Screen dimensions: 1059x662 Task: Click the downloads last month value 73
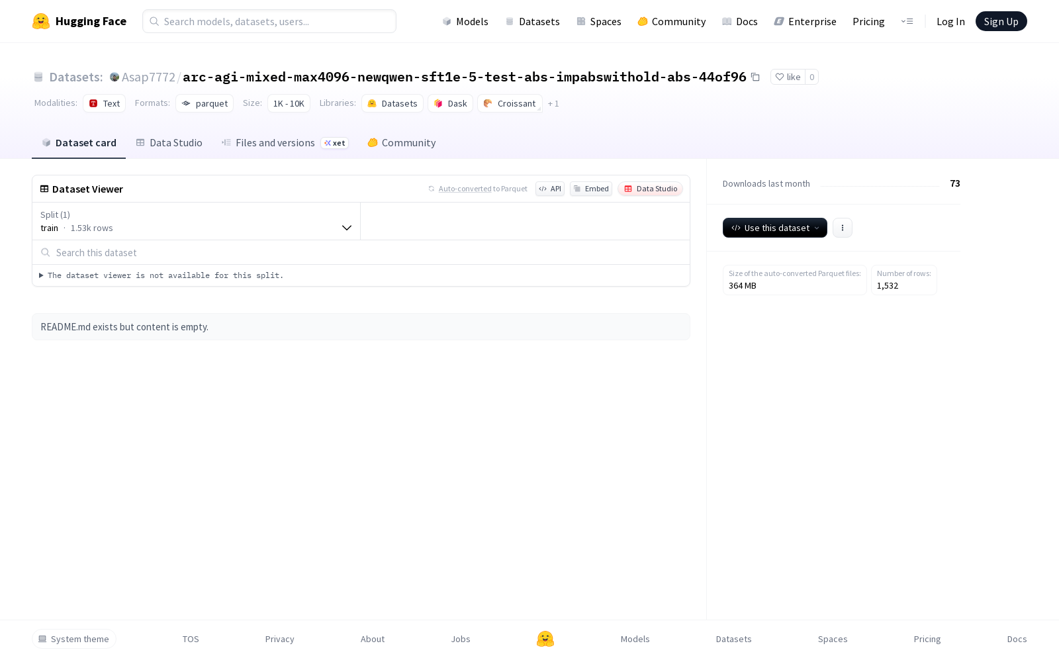[955, 183]
